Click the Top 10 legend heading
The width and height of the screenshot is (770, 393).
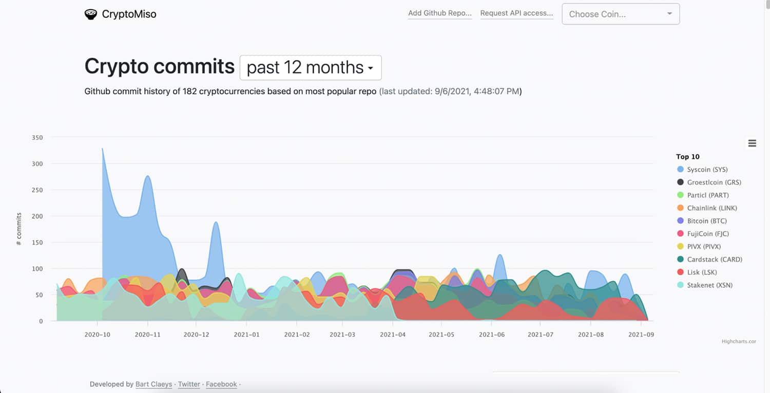pyautogui.click(x=688, y=157)
